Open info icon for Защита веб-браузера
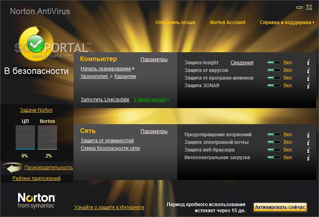Image resolution: width=319 pixels, height=217 pixels. [x=309, y=150]
